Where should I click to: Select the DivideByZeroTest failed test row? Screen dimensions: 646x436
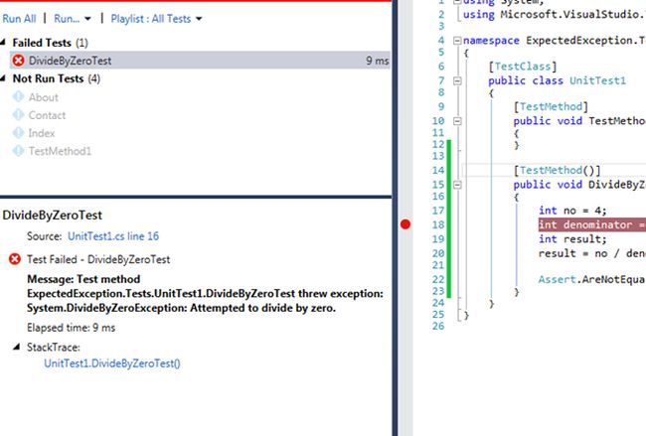[x=200, y=61]
